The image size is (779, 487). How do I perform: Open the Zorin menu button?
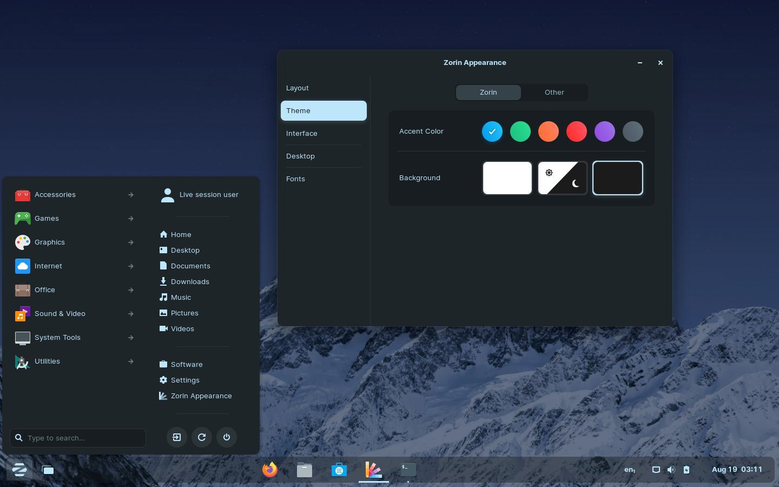[x=19, y=470]
